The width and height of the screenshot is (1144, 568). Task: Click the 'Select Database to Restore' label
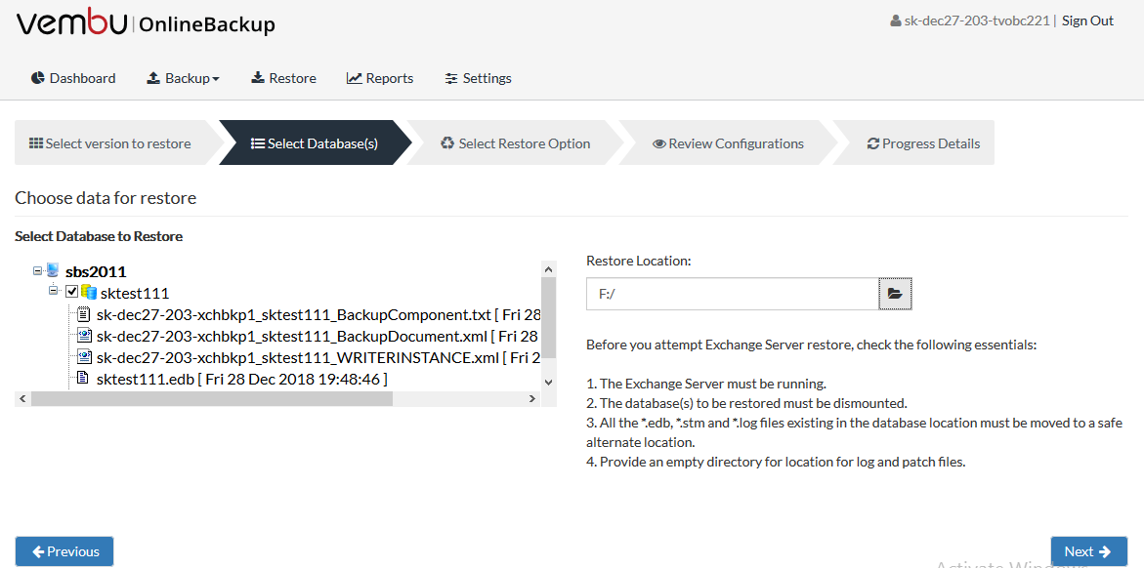[x=99, y=236]
